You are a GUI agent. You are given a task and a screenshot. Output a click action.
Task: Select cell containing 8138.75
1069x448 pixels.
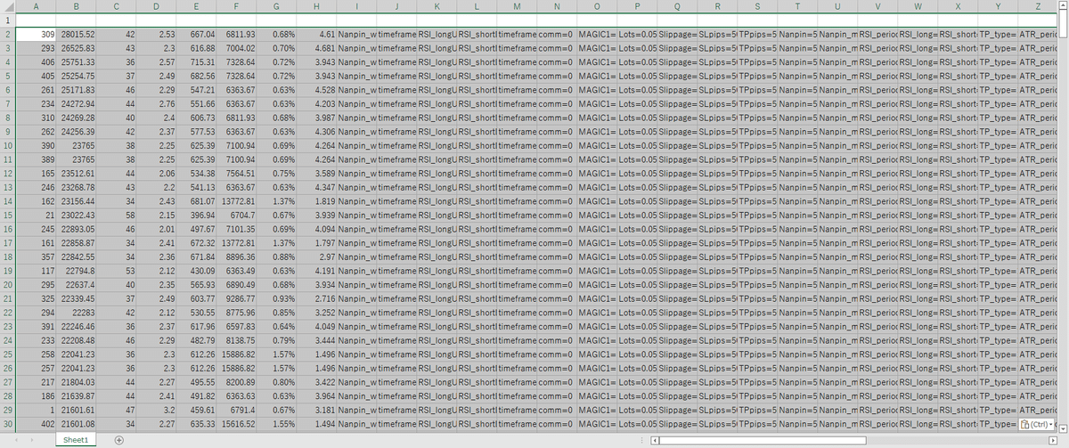236,340
